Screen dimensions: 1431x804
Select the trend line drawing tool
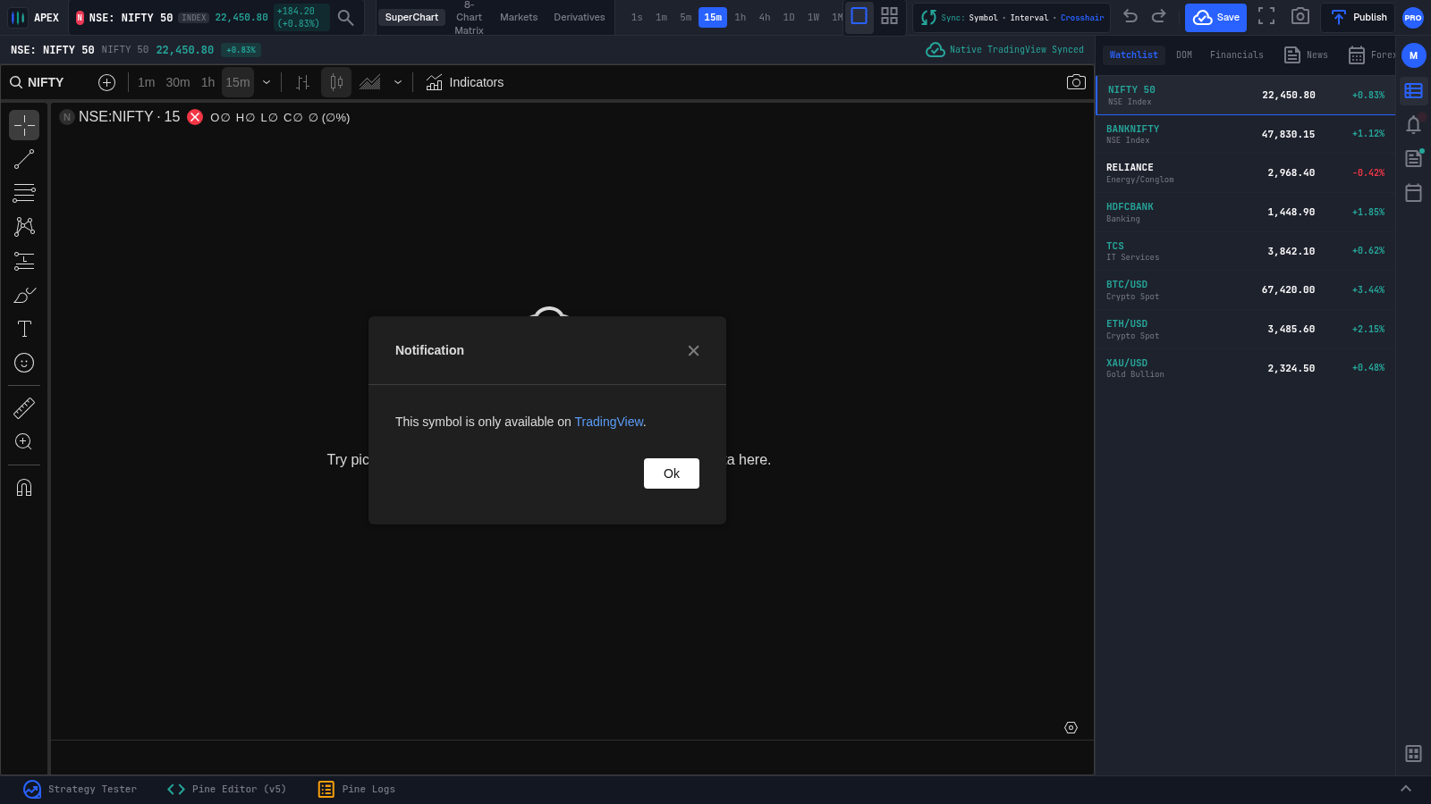tap(24, 159)
